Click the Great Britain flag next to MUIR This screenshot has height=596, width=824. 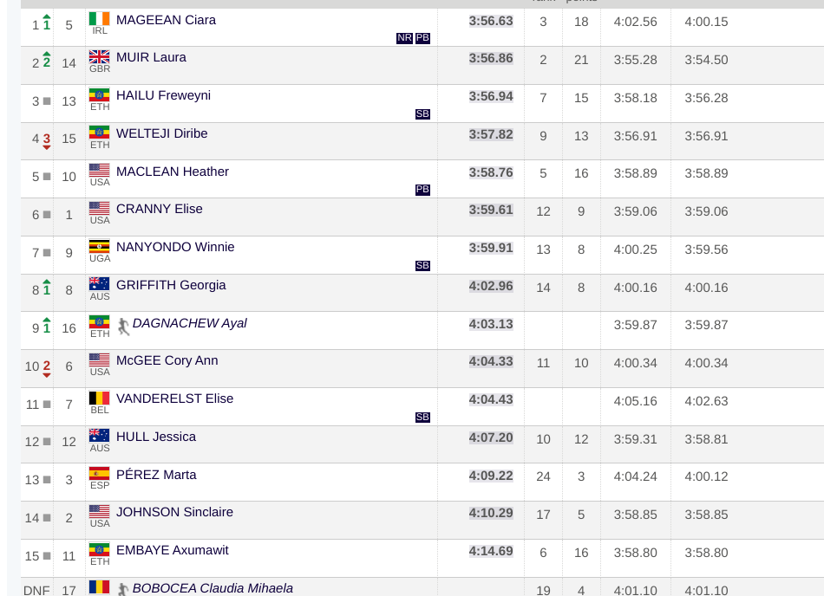100,57
